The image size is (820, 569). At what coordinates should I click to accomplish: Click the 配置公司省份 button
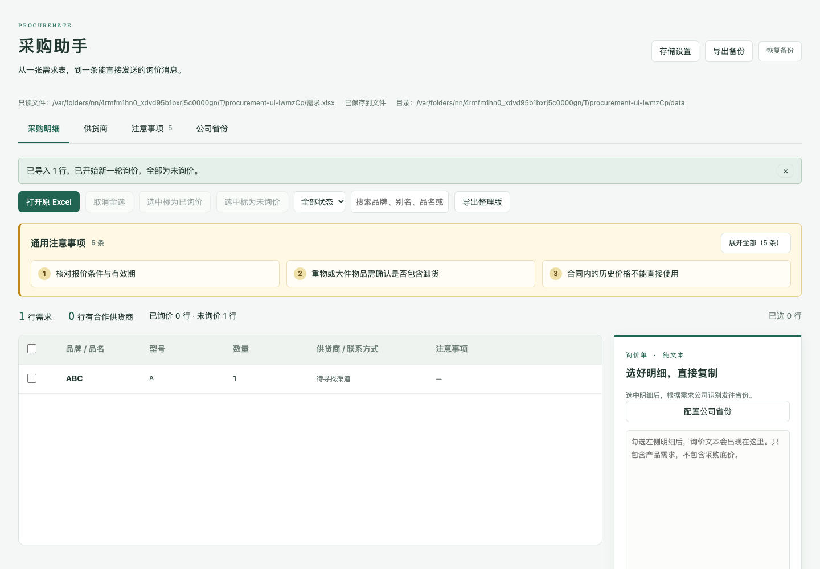click(708, 411)
